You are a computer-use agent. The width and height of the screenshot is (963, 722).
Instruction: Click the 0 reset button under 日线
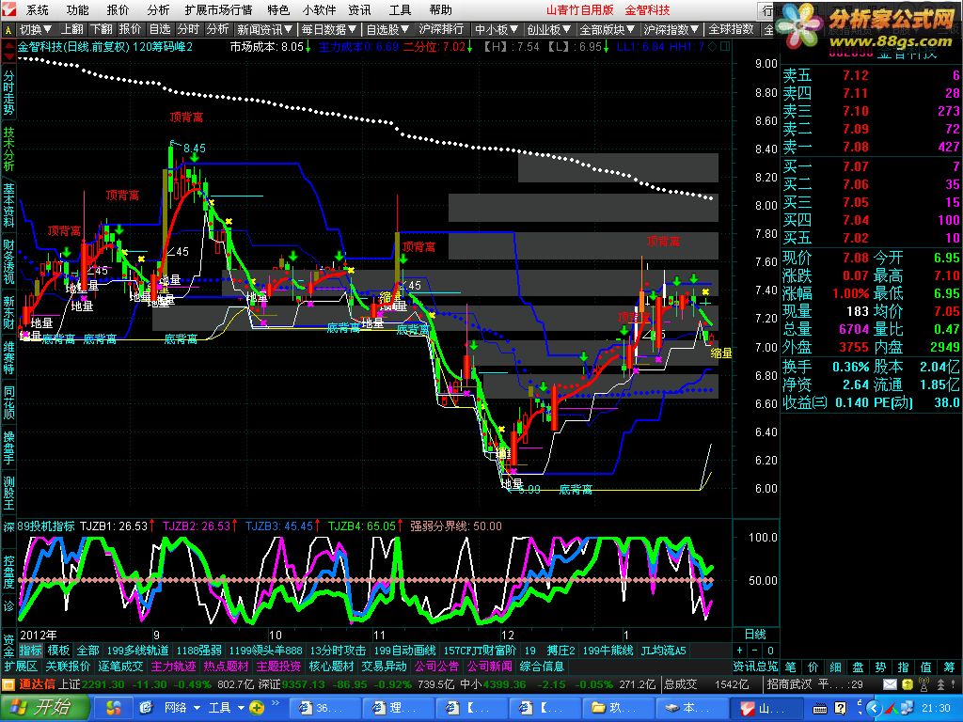(x=770, y=651)
